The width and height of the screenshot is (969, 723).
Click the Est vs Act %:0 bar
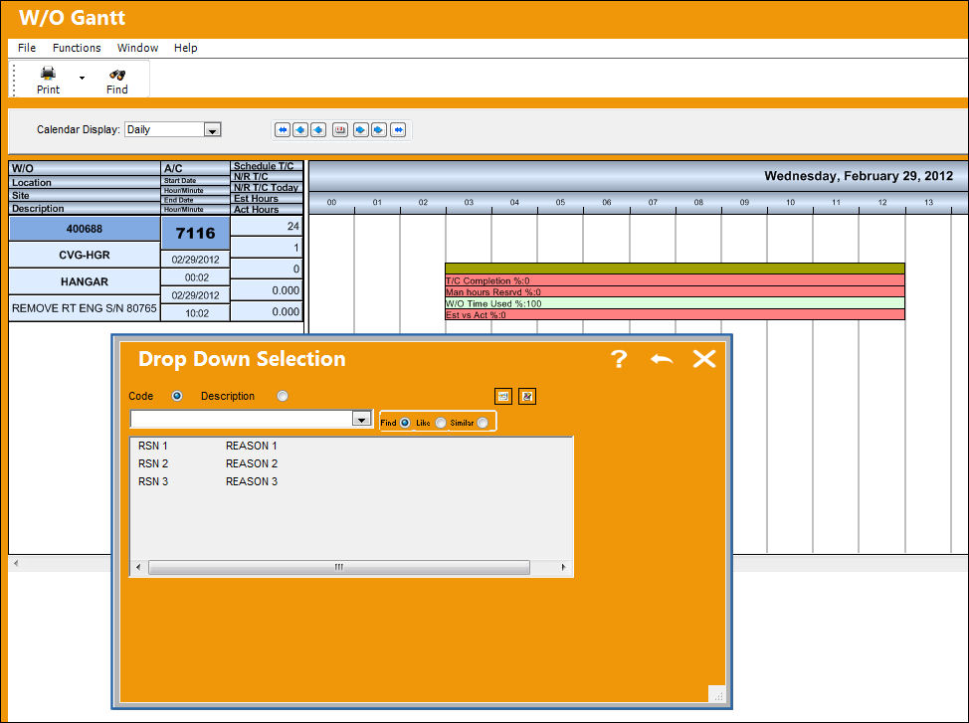675,315
